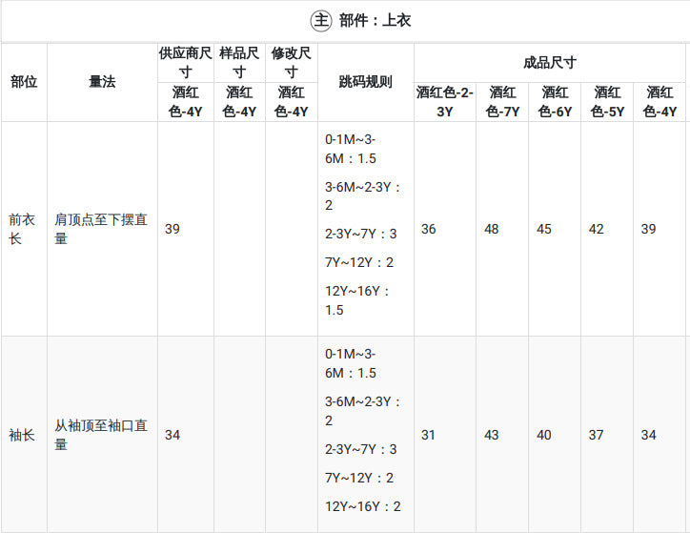This screenshot has width=690, height=533.
Task: Click value 31 in 袖长 row
Action: pyautogui.click(x=428, y=435)
